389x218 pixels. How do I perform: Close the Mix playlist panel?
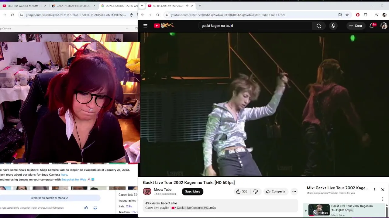(x=383, y=190)
